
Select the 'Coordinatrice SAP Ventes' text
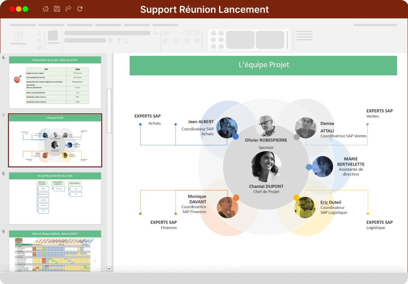[x=344, y=136]
